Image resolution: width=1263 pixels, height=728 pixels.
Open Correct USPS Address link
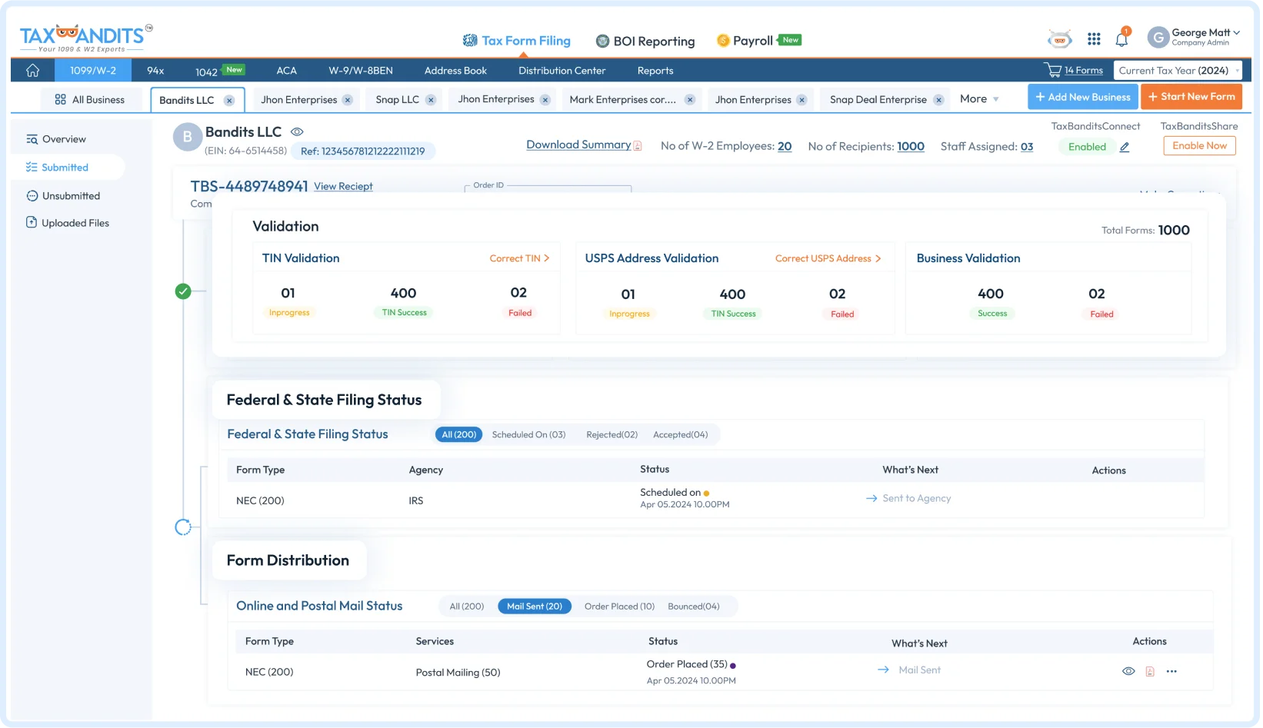pos(828,259)
